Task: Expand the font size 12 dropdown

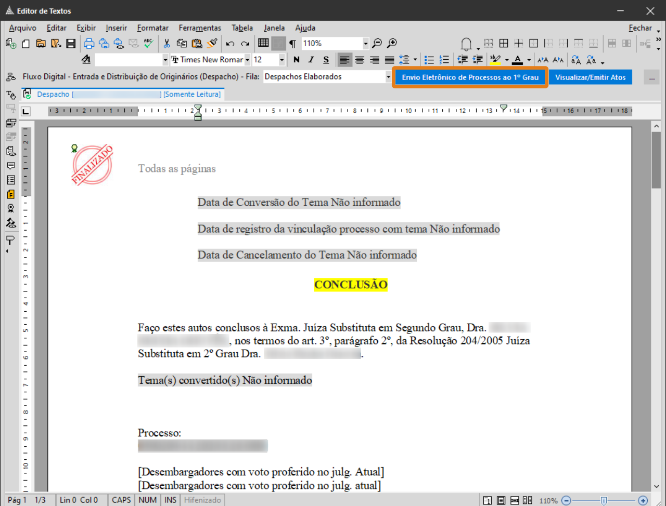Action: coord(281,60)
